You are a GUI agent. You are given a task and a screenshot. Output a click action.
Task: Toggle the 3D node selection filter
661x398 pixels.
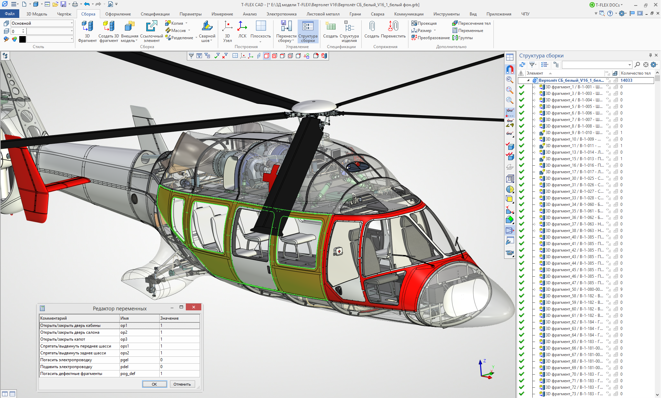tap(243, 56)
